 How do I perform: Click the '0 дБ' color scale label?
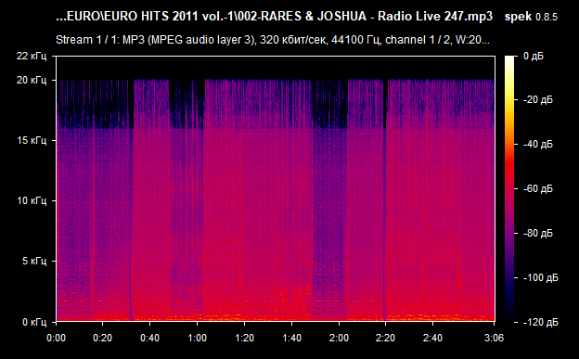(x=534, y=57)
